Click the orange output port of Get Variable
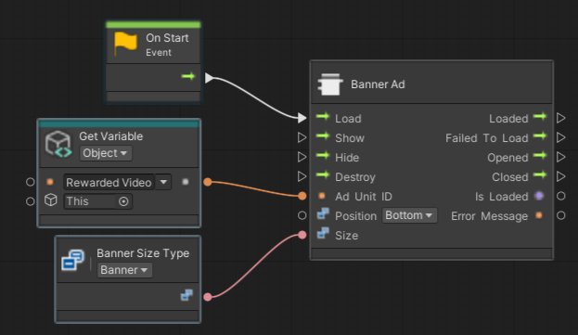This screenshot has width=578, height=335. [x=208, y=182]
